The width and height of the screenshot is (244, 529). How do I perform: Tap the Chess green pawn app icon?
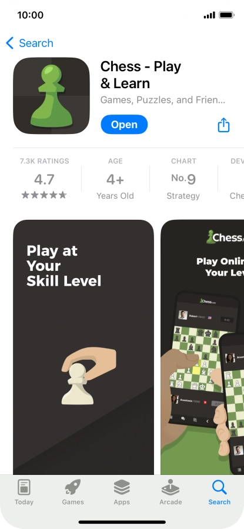[51, 96]
